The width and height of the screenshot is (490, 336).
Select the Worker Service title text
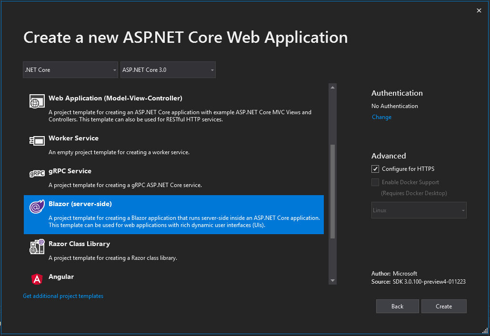pyautogui.click(x=73, y=138)
